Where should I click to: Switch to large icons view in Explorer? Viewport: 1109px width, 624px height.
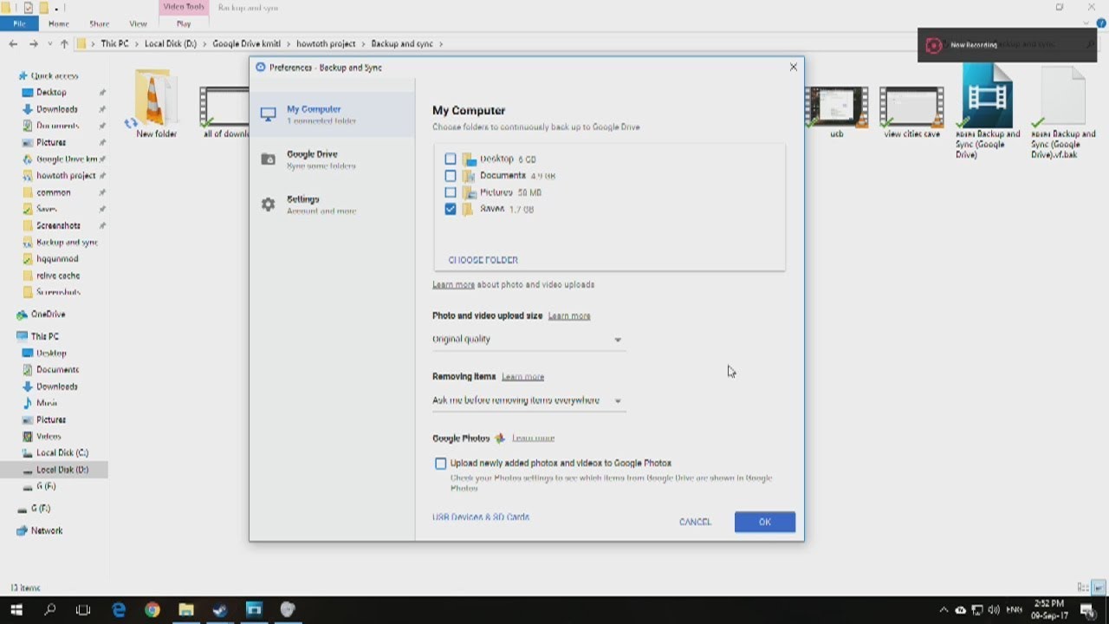click(1098, 588)
